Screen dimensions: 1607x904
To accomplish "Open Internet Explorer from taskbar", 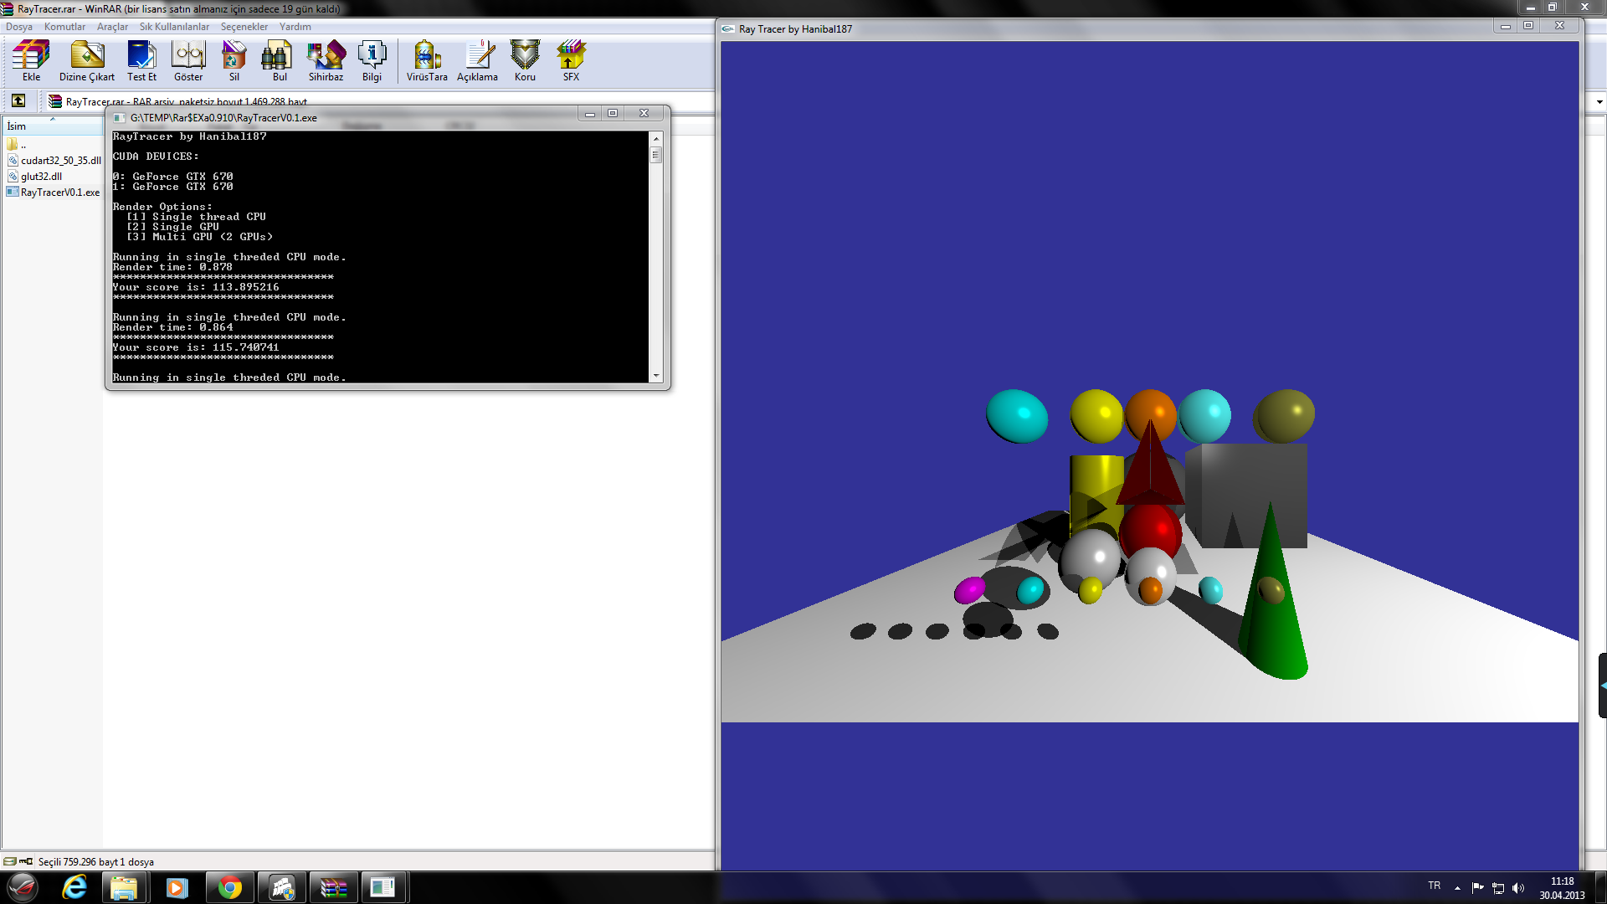I will pos(74,887).
